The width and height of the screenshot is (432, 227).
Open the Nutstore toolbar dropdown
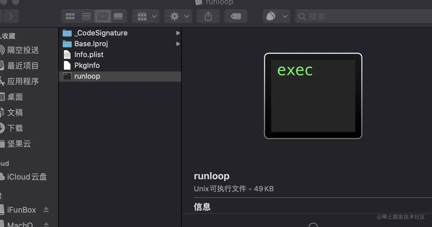[276, 16]
